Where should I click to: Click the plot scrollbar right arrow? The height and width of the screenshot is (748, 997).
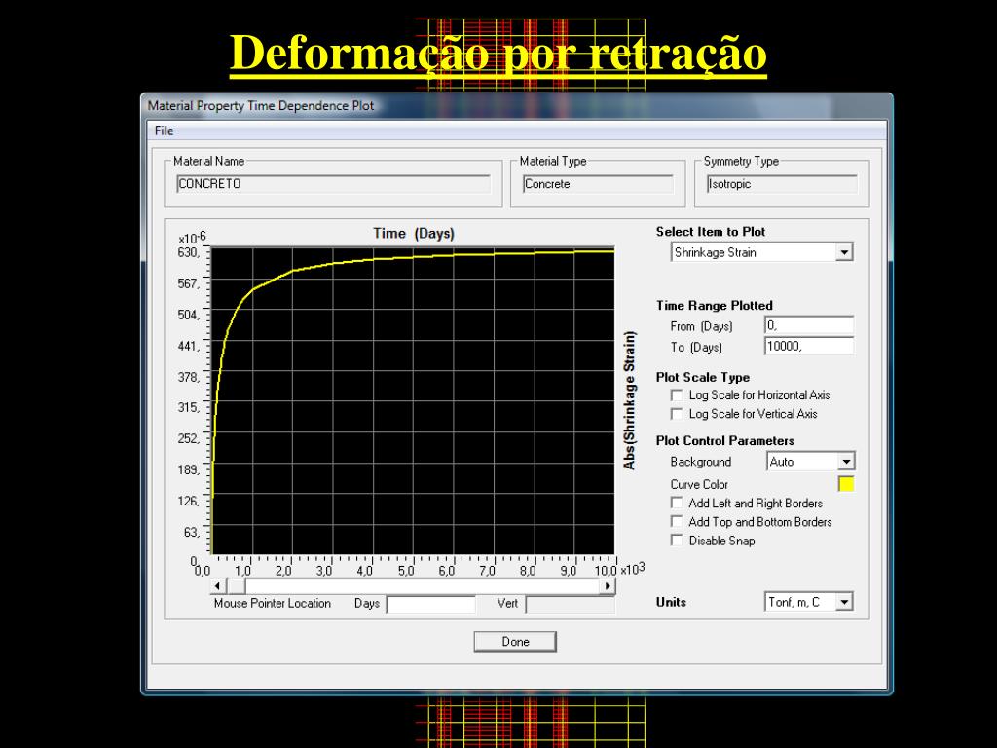608,585
